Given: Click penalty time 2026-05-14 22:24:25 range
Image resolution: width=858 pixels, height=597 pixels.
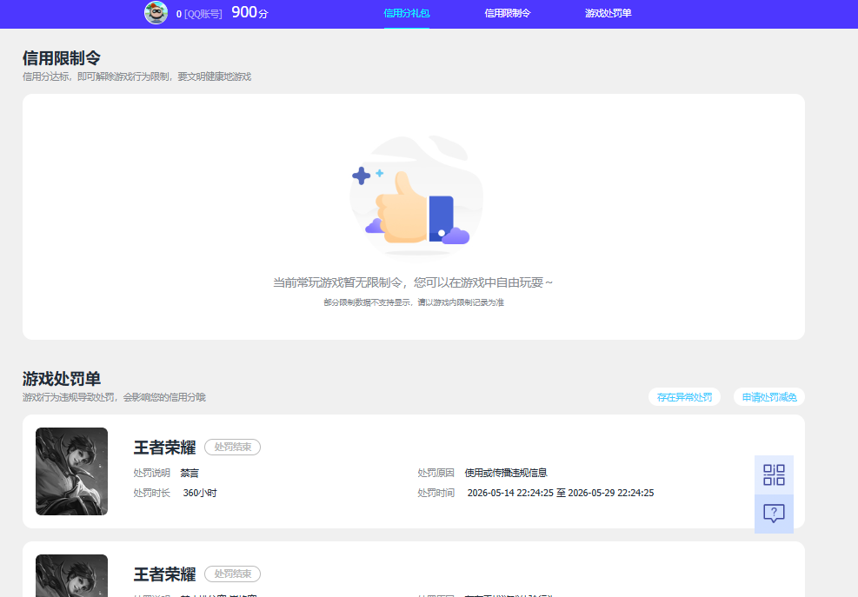Looking at the screenshot, I should click(561, 493).
